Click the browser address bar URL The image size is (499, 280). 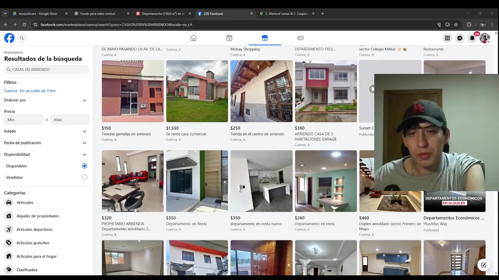point(116,24)
